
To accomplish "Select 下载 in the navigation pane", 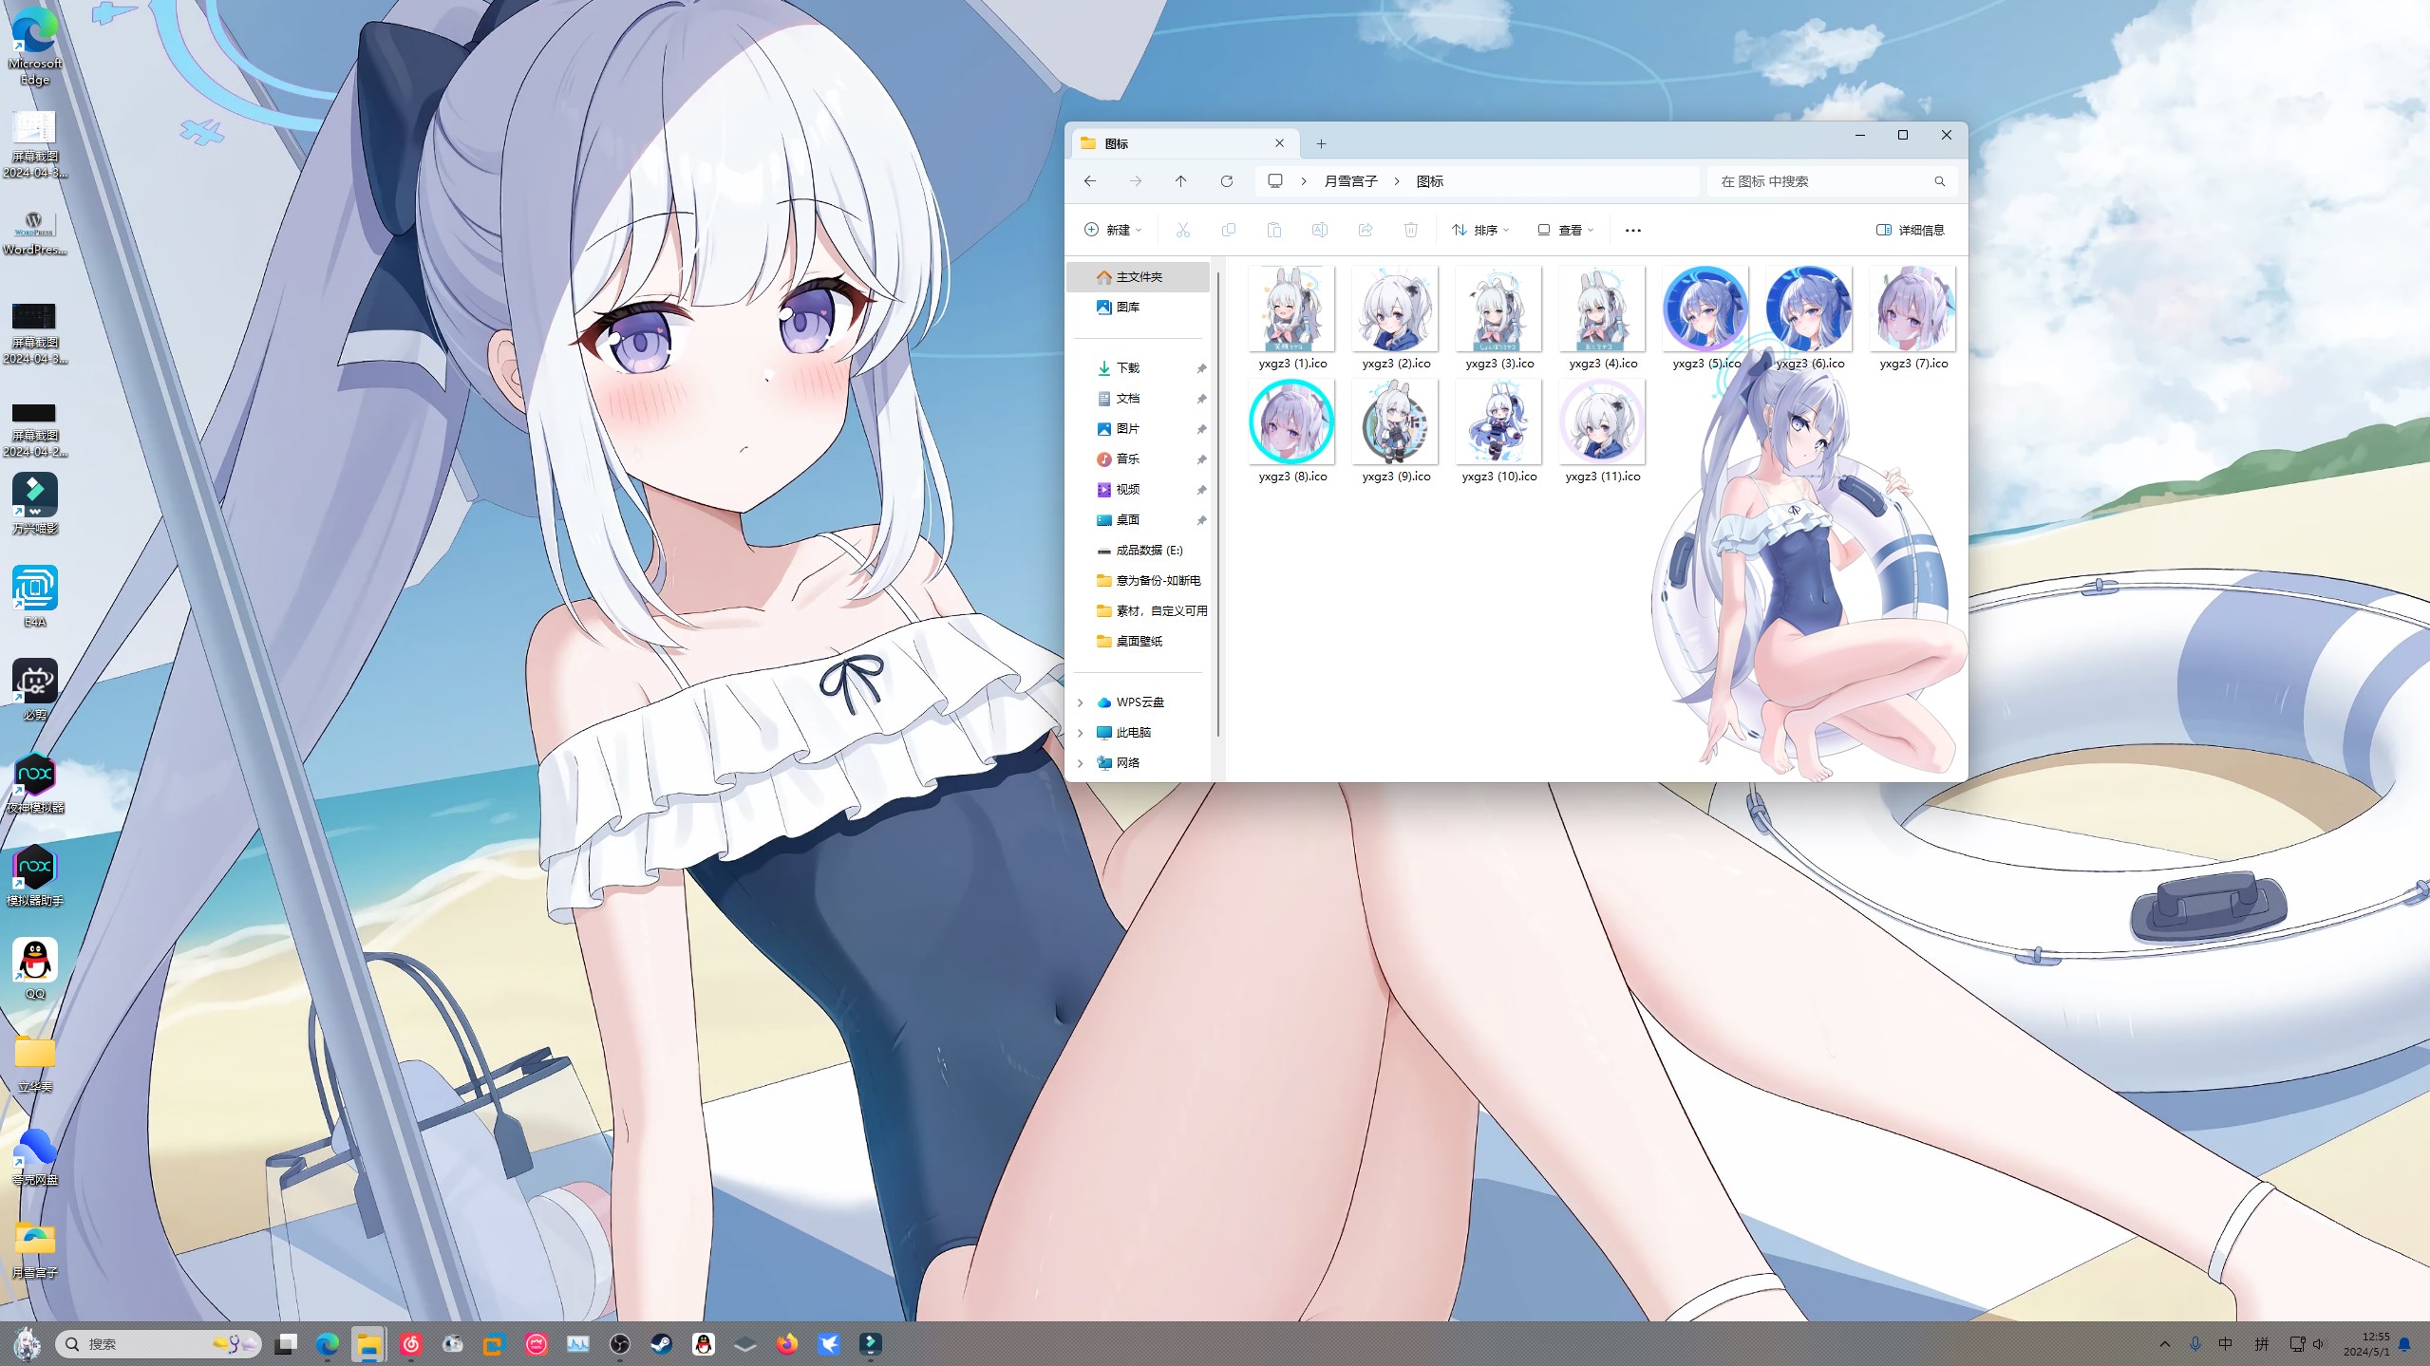I will coord(1127,368).
